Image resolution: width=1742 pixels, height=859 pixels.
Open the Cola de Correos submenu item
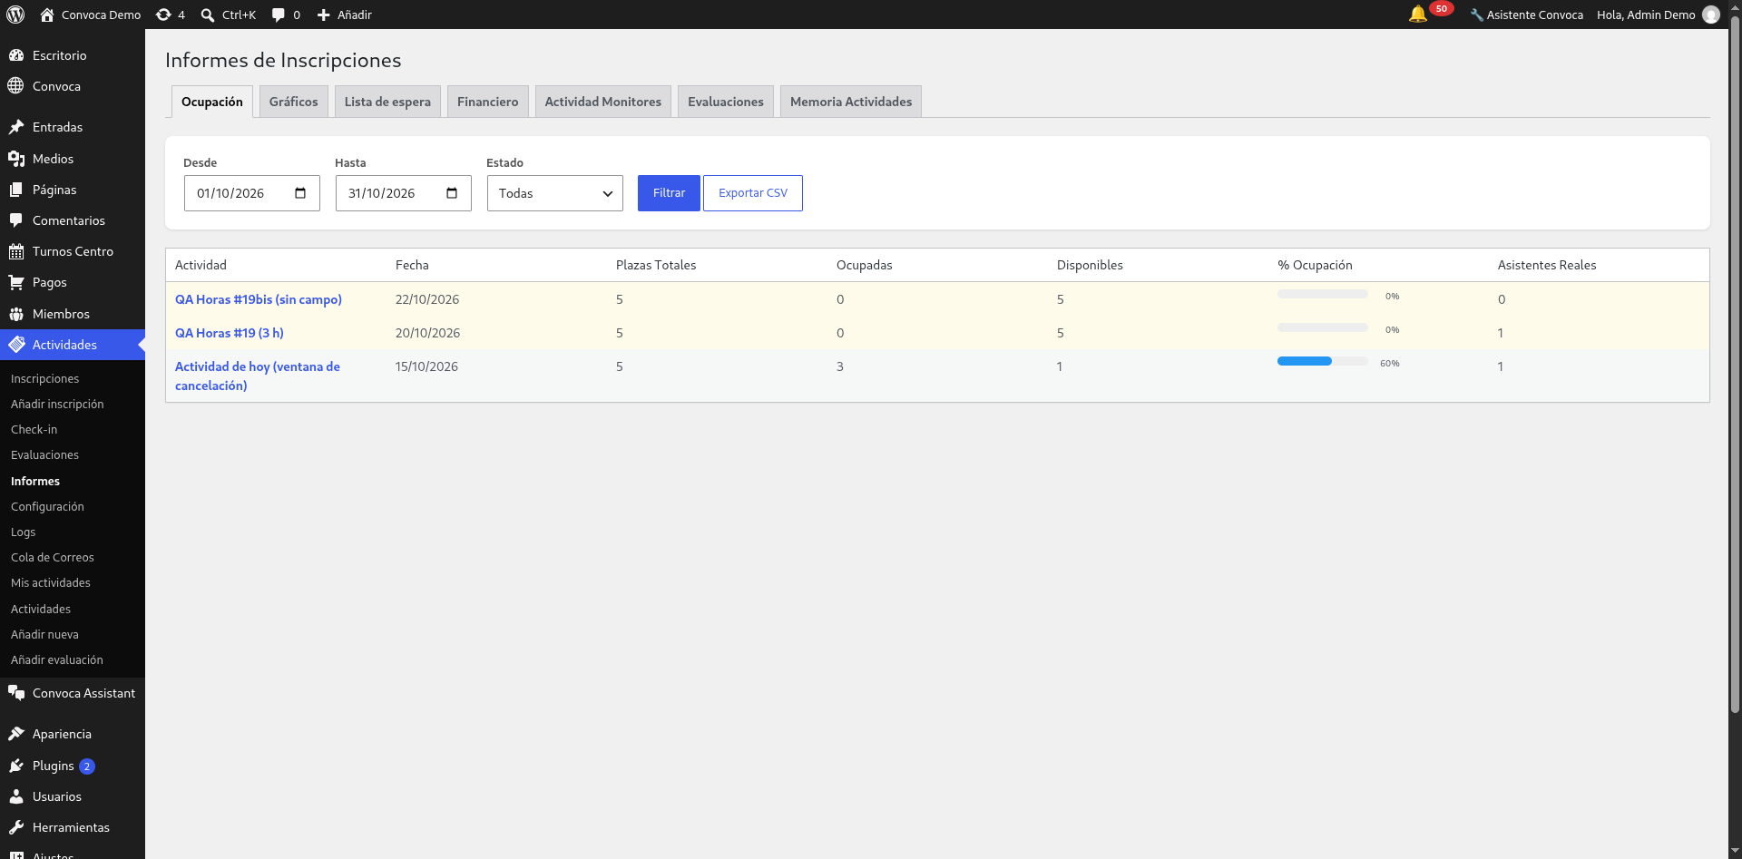click(53, 558)
